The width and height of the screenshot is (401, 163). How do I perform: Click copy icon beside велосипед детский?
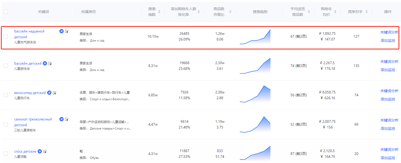55,93
